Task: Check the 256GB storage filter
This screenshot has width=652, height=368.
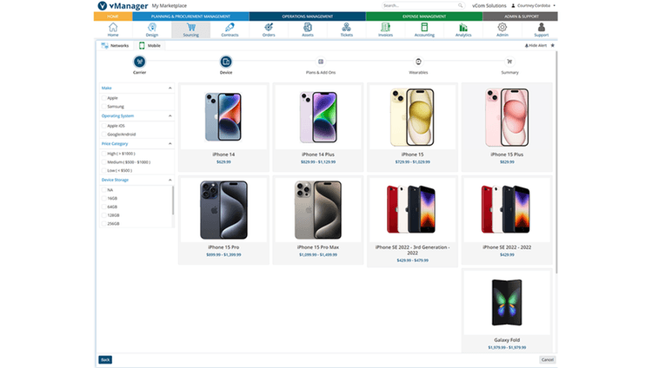Action: (104, 223)
